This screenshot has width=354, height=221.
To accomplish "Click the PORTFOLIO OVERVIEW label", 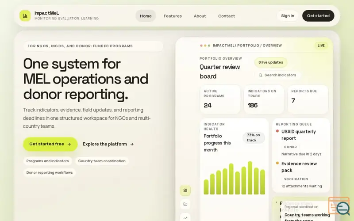I will (x=220, y=58).
